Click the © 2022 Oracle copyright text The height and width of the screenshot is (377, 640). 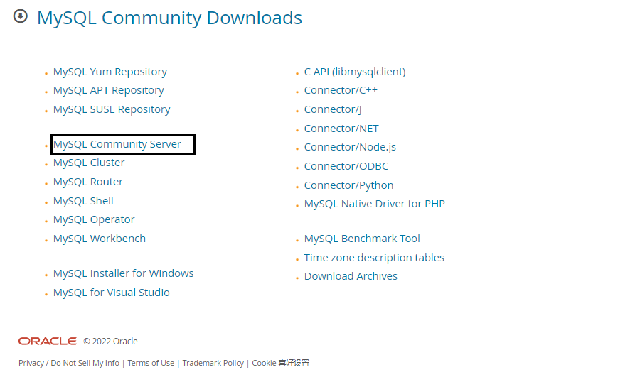tap(111, 341)
